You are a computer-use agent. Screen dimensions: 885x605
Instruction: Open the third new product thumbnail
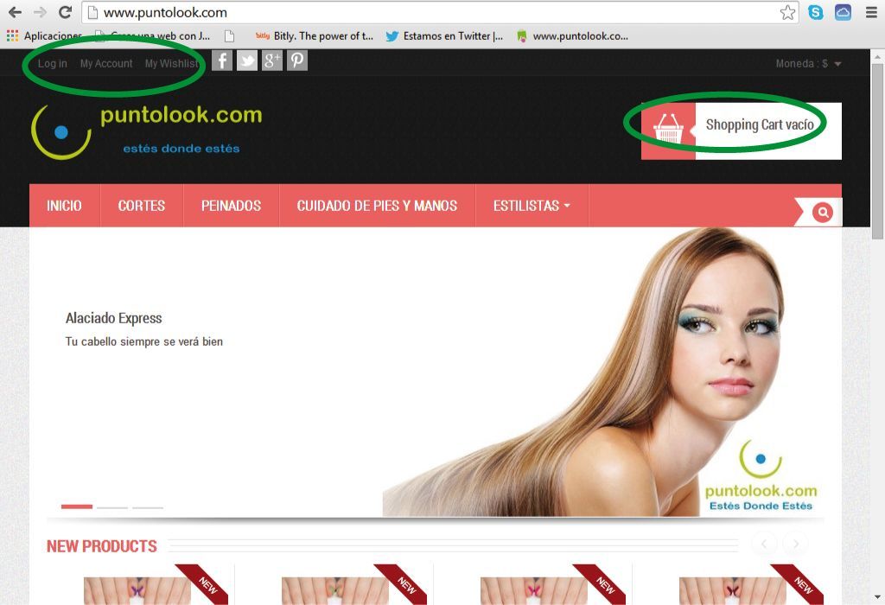coord(533,590)
